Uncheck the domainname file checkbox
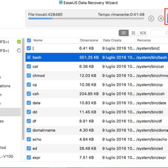 (x=29, y=130)
